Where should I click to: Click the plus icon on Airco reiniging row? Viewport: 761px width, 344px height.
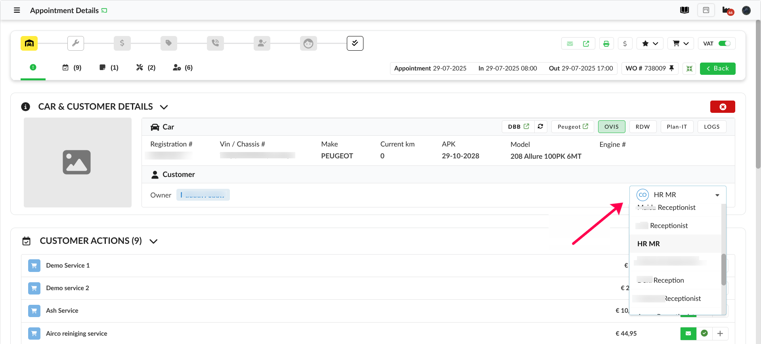coord(720,334)
